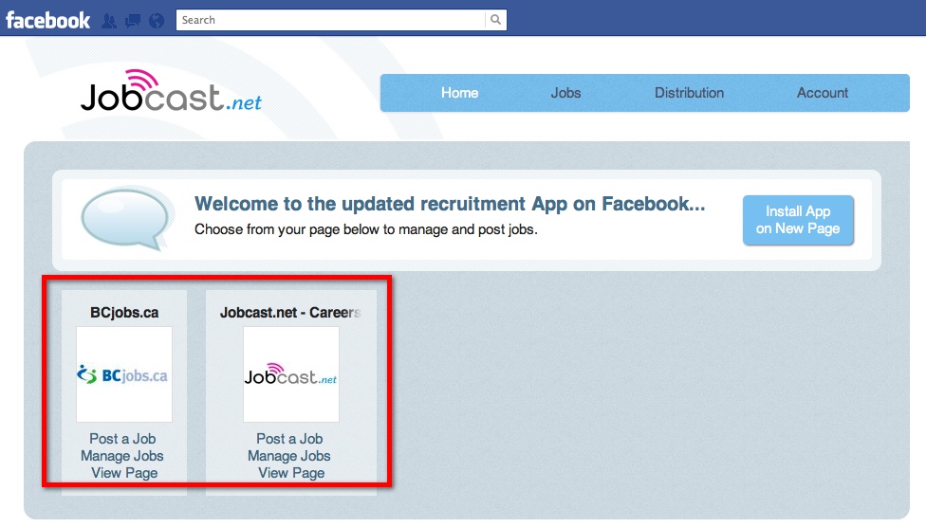The width and height of the screenshot is (926, 527).
Task: Post a Job for BCjobs.ca
Action: pyautogui.click(x=122, y=439)
